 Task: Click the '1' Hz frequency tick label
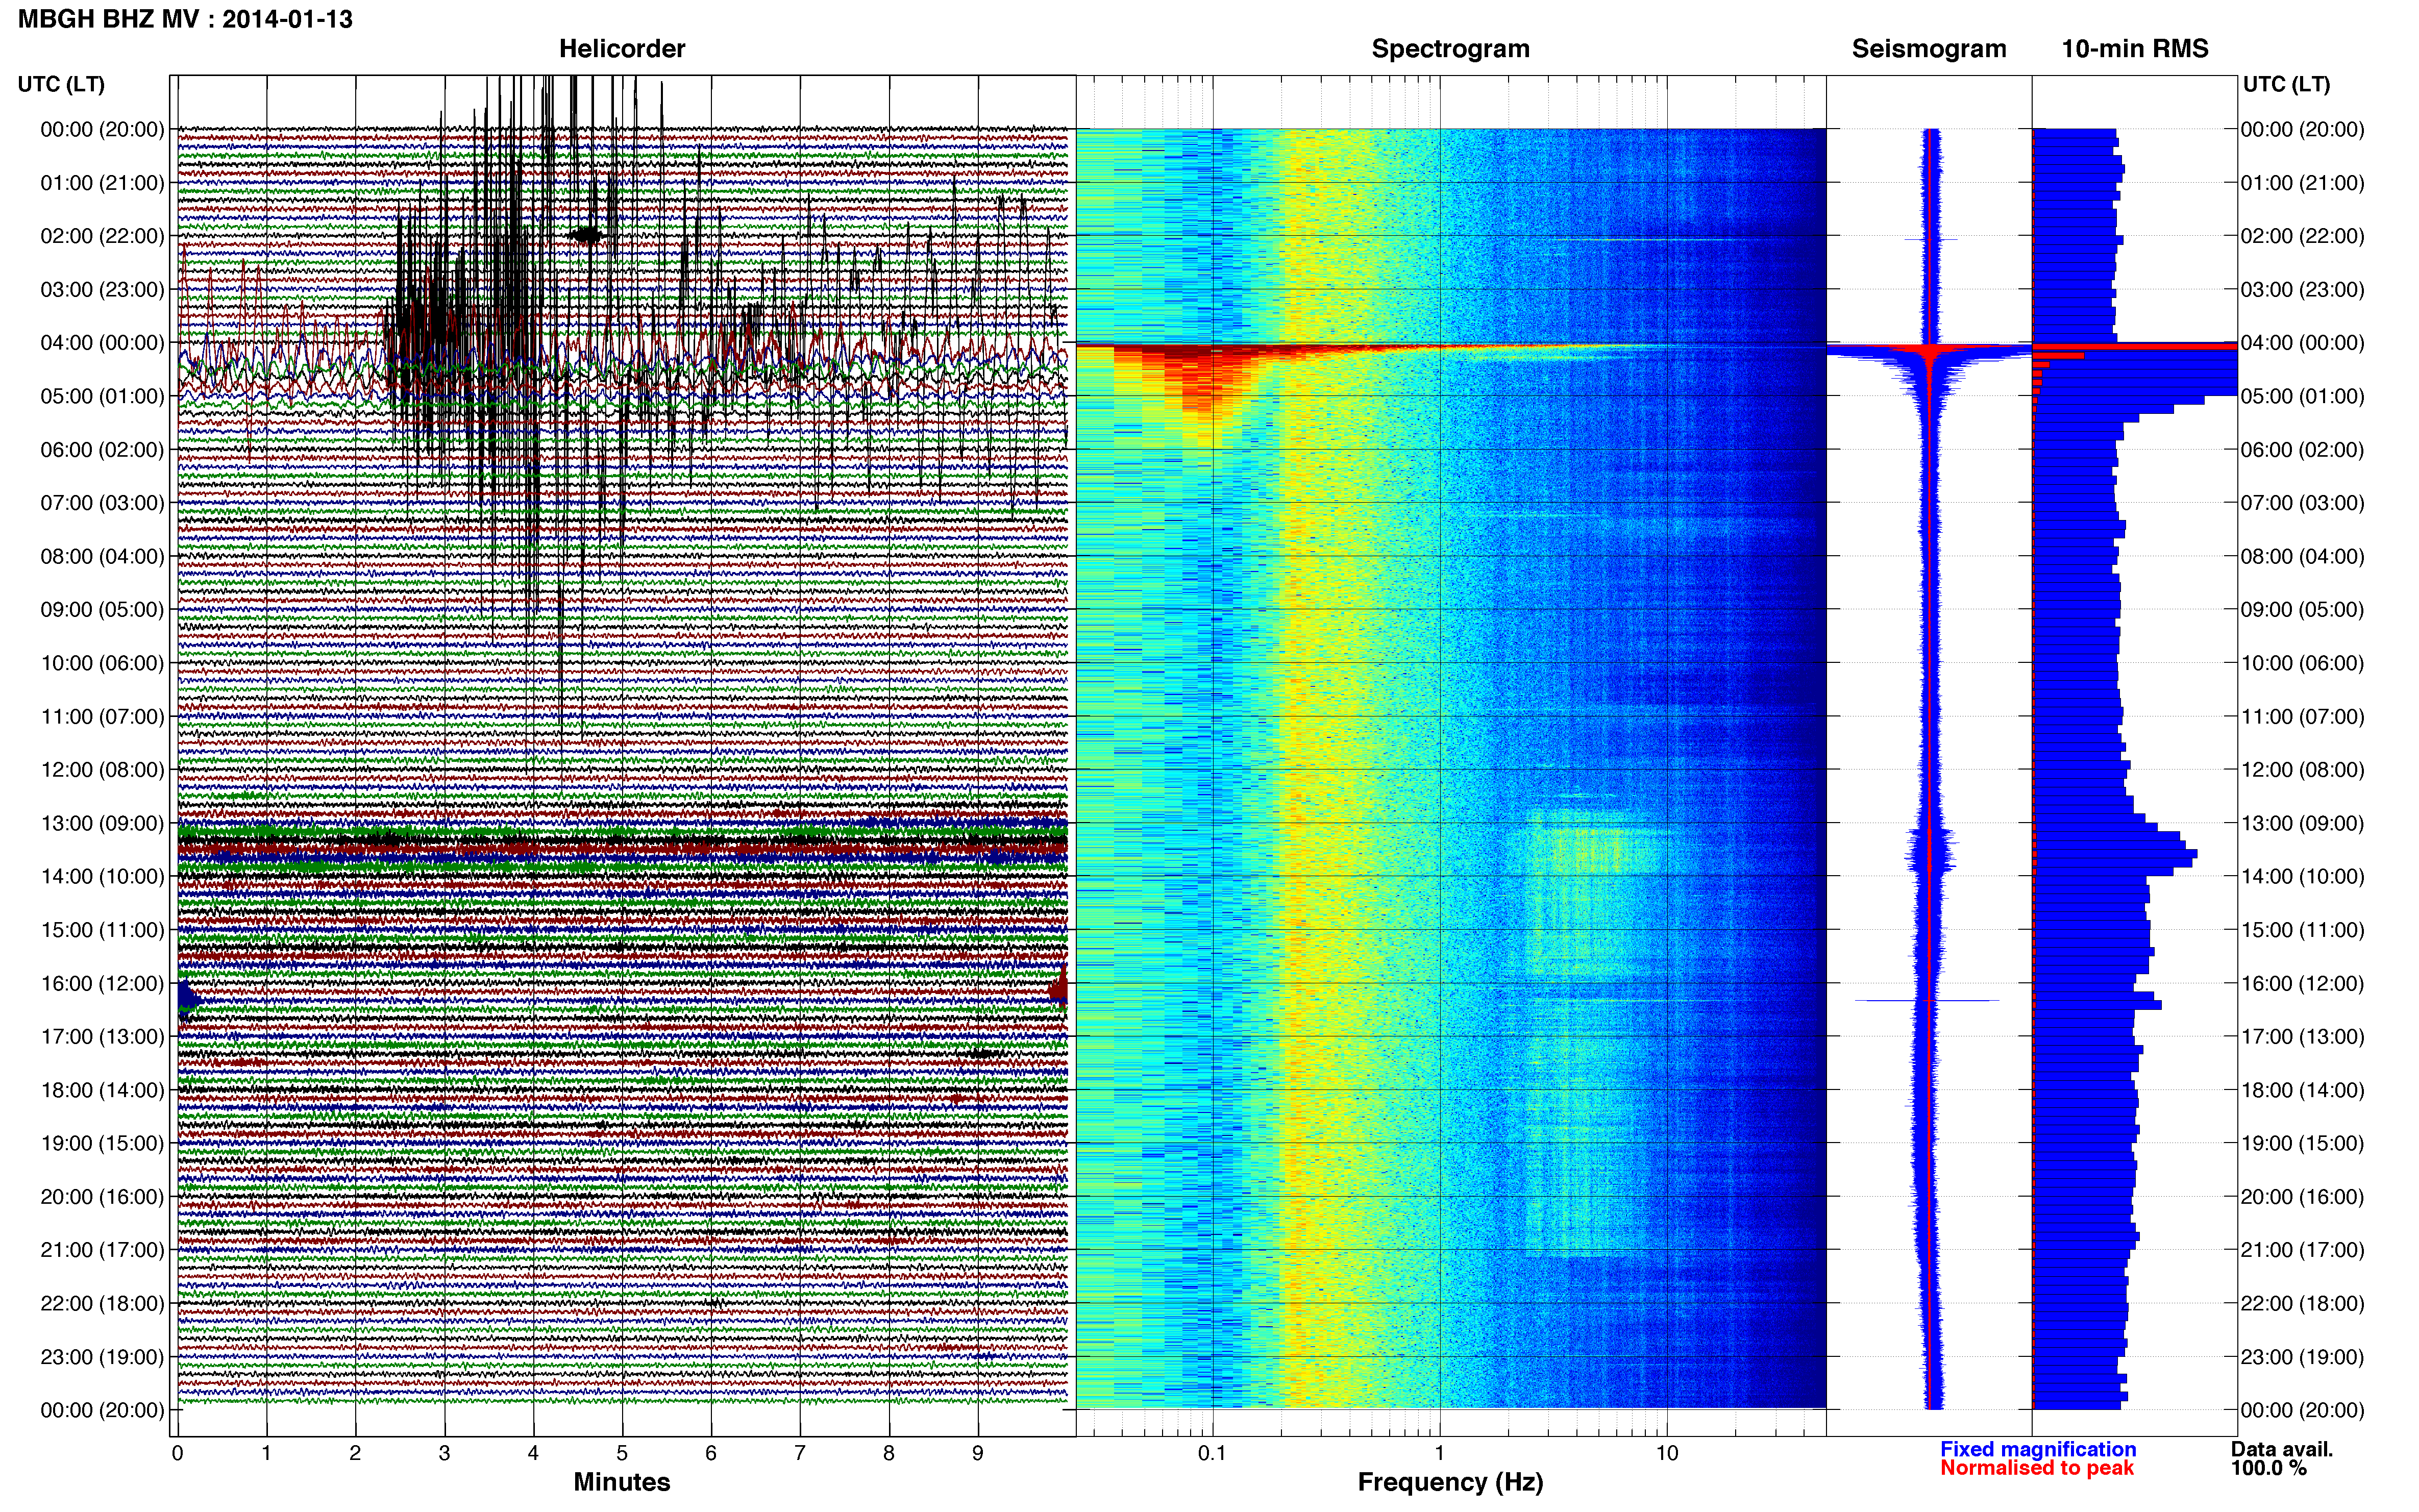coord(1439,1453)
